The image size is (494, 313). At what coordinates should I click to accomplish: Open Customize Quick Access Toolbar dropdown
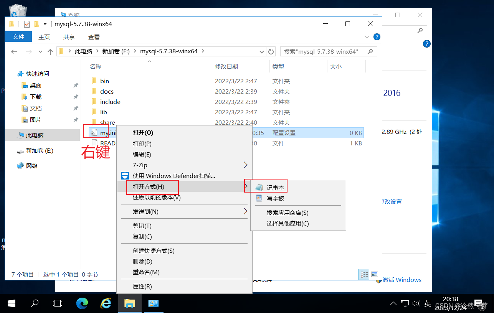point(45,24)
